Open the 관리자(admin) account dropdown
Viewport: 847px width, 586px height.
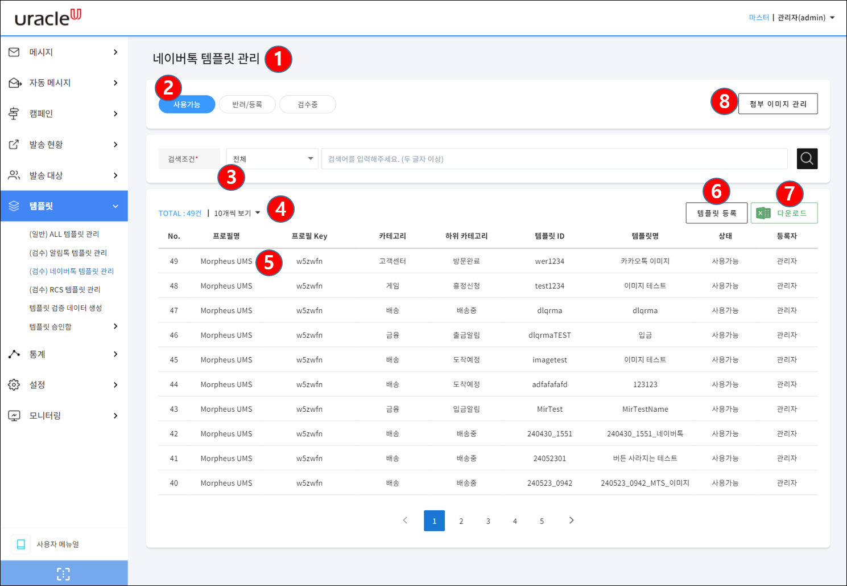(806, 18)
